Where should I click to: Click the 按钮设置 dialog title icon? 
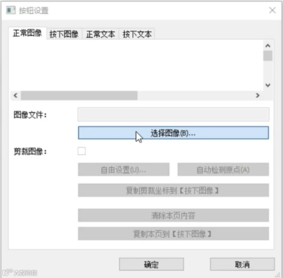coord(11,10)
